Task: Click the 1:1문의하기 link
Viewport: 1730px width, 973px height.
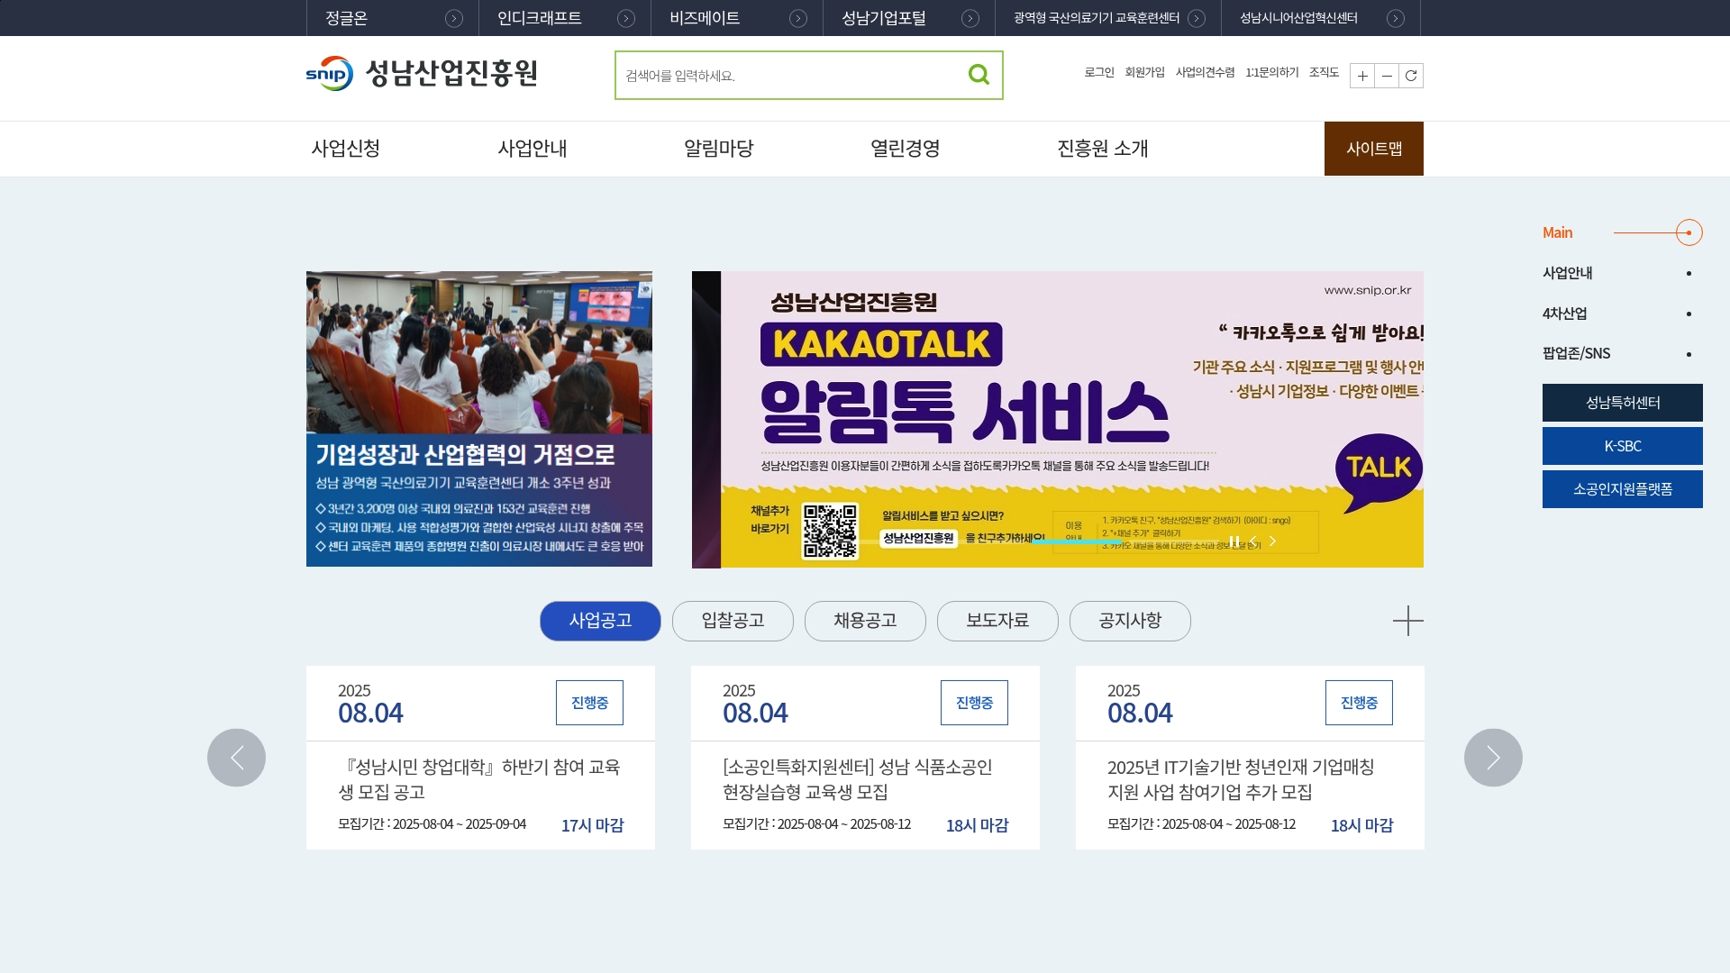Action: 1272,72
